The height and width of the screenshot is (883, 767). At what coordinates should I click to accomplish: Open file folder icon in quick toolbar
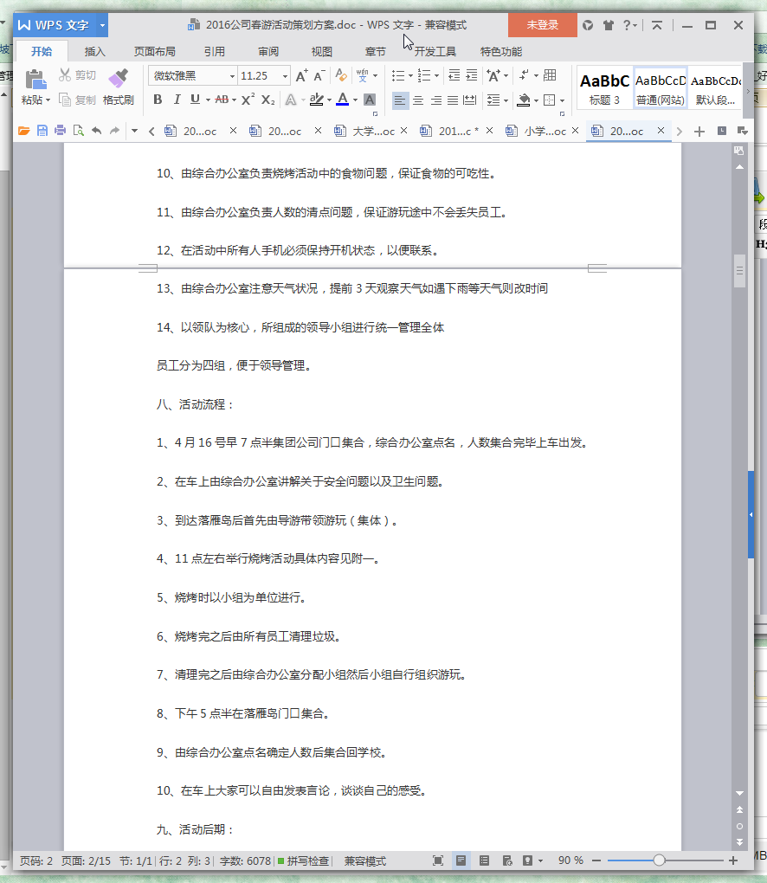(x=23, y=131)
